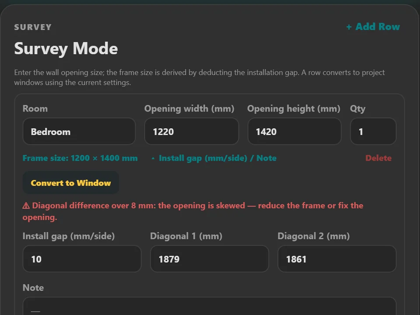Edit the Opening width field showing 1220
Viewport: 420px width, 315px height.
[x=192, y=132]
